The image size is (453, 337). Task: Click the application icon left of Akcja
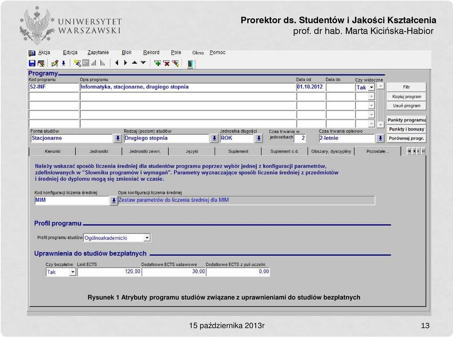pyautogui.click(x=32, y=53)
